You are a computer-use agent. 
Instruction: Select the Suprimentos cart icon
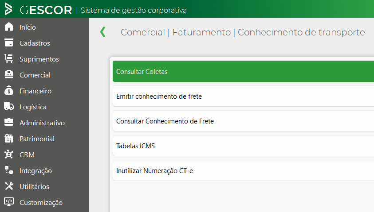(9, 58)
